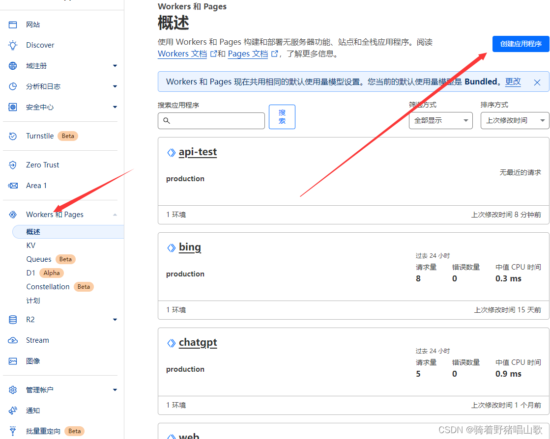Viewport: 550px width, 439px height.
Task: Open the bing worker link
Action: coord(190,247)
